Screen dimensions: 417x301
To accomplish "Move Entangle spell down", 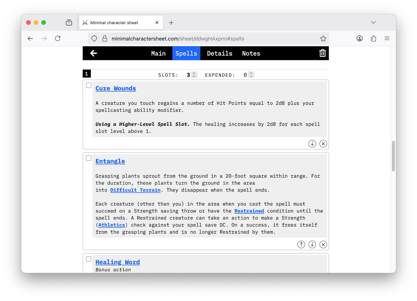I will pyautogui.click(x=312, y=244).
